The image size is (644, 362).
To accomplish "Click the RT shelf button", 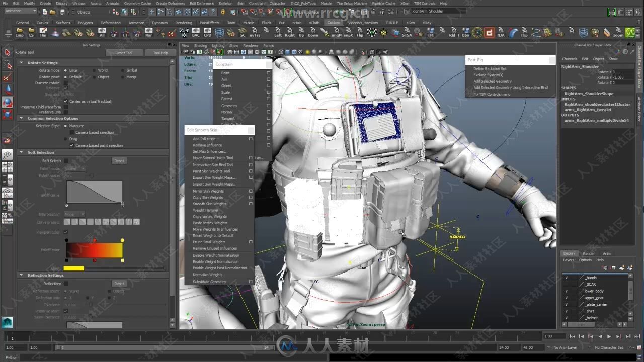I will [x=137, y=33].
